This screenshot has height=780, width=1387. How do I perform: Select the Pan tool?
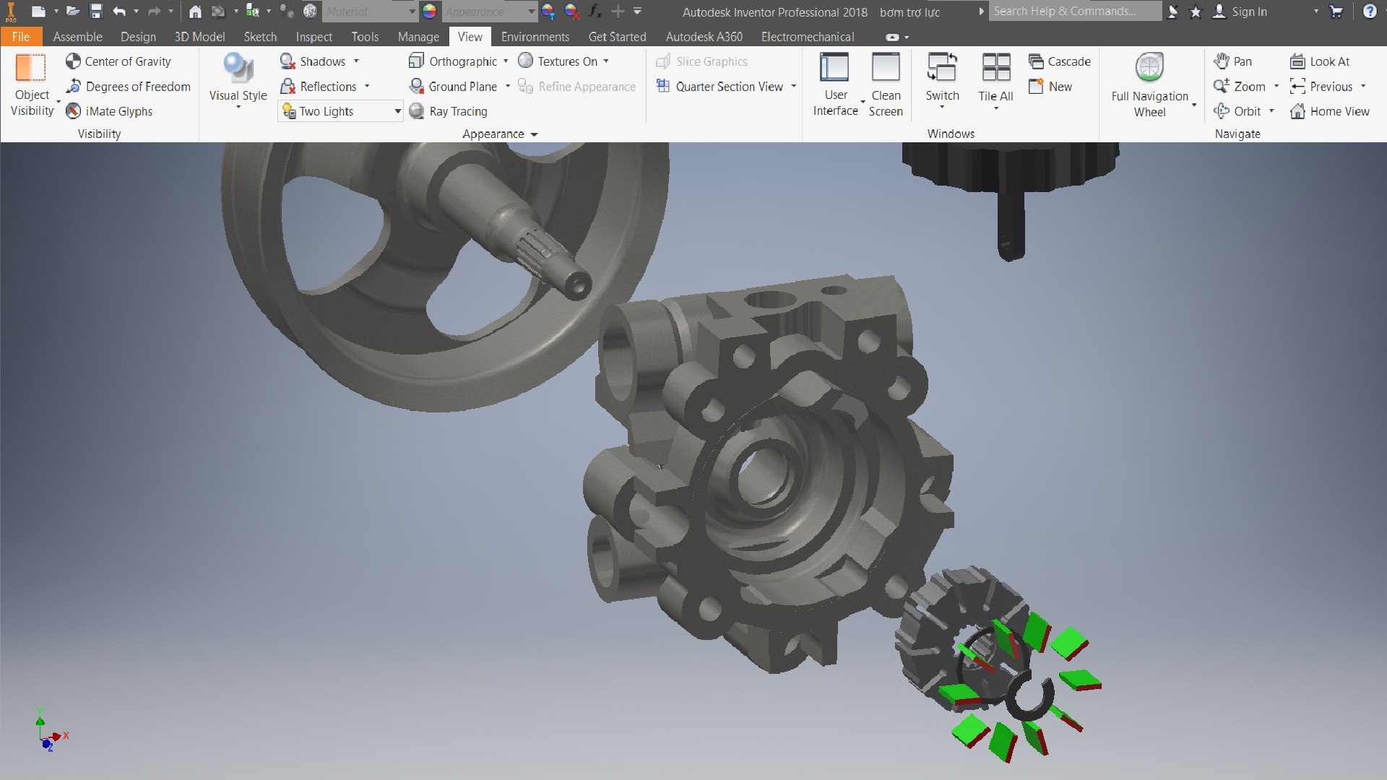click(x=1233, y=61)
